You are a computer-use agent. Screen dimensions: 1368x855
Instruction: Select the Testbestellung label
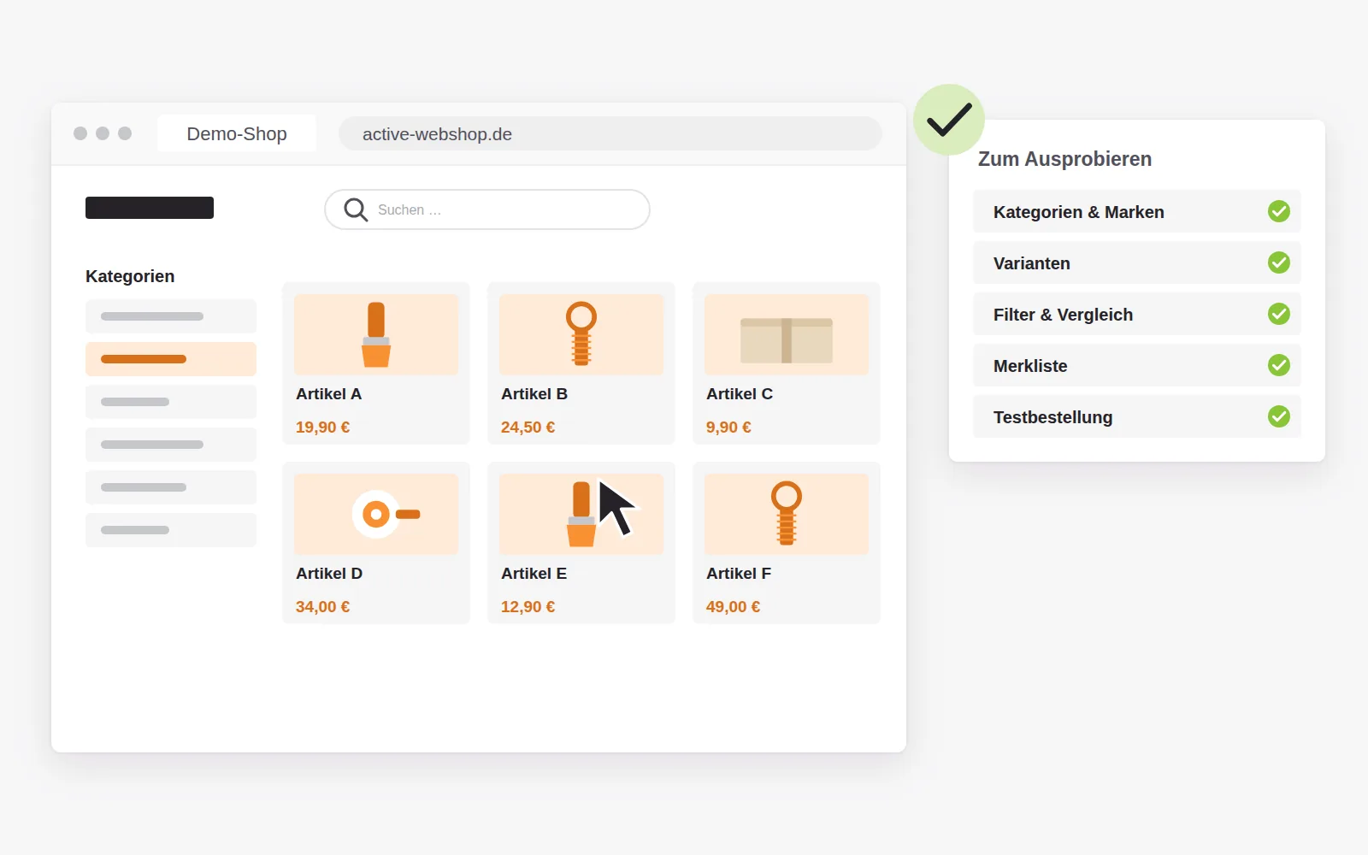coord(1053,417)
